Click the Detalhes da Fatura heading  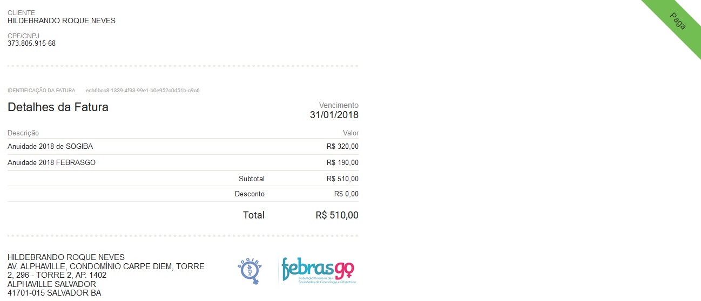click(58, 107)
